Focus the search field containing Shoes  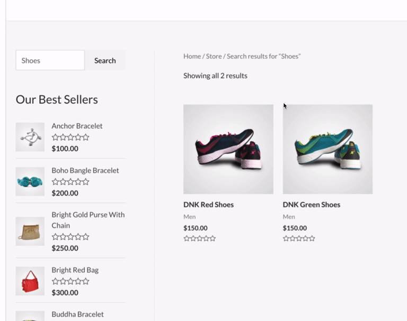pyautogui.click(x=50, y=60)
